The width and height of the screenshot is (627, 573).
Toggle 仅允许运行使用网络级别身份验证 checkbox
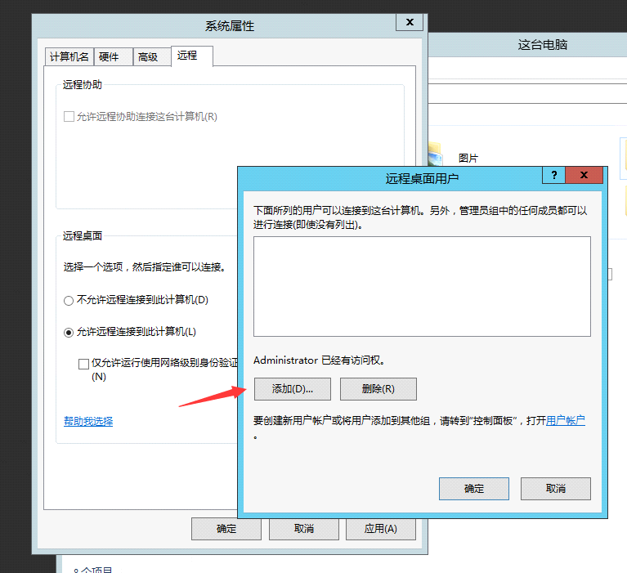[x=83, y=363]
